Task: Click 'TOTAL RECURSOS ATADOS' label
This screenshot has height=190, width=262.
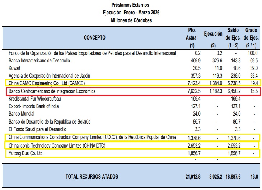Action: point(92,176)
